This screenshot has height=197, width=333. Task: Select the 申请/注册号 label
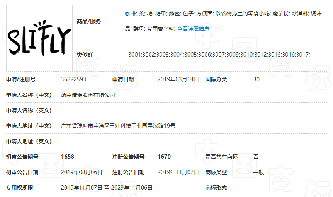tap(21, 79)
